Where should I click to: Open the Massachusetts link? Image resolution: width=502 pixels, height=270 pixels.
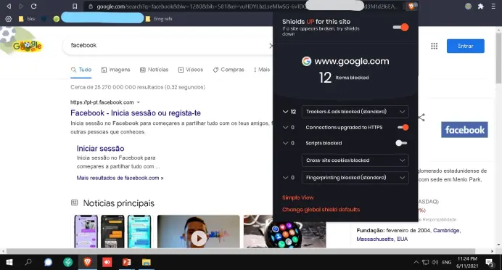(x=375, y=239)
